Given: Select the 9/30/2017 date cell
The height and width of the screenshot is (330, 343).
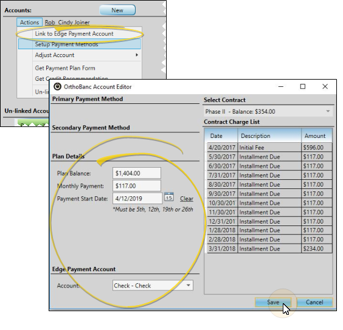Looking at the screenshot, I should click(x=222, y=194).
